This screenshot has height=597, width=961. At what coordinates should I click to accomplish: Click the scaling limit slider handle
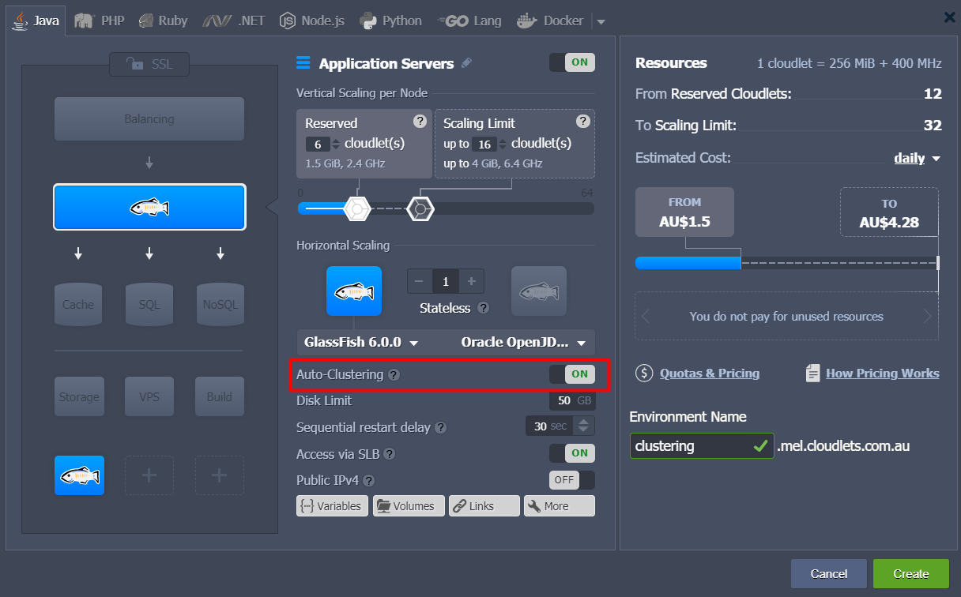click(420, 209)
